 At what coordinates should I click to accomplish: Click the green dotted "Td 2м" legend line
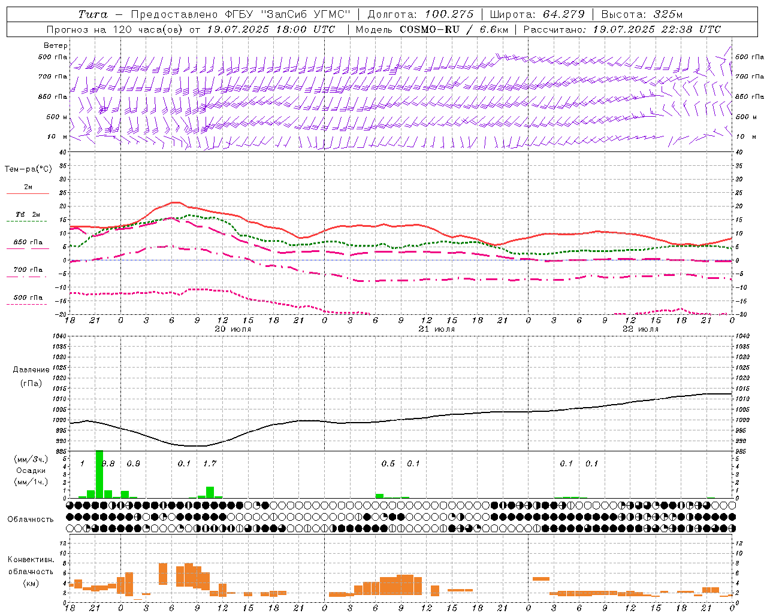(28, 221)
